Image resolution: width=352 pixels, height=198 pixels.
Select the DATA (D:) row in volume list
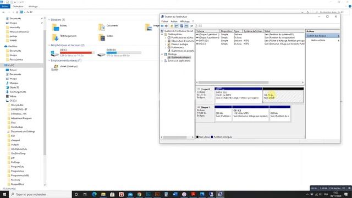coord(250,41)
